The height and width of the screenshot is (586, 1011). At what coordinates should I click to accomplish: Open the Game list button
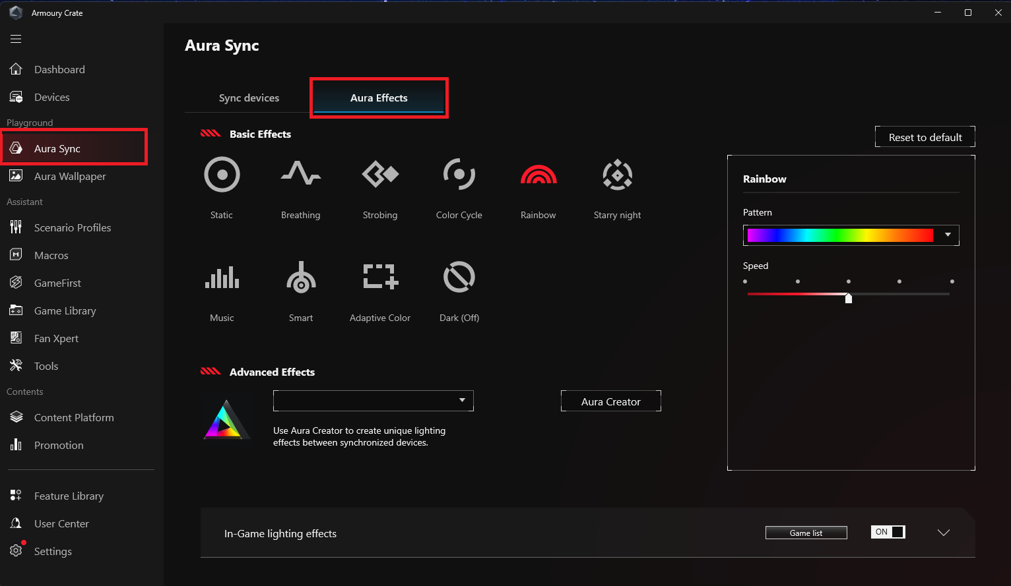coord(806,533)
